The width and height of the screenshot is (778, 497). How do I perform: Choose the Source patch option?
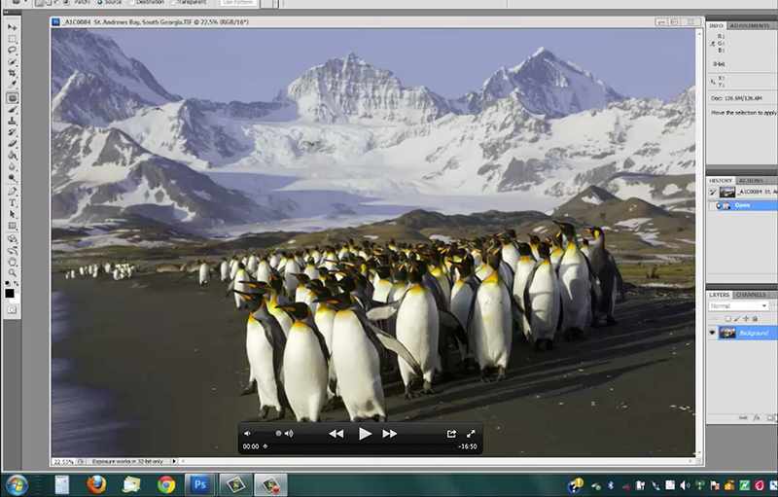tap(110, 3)
